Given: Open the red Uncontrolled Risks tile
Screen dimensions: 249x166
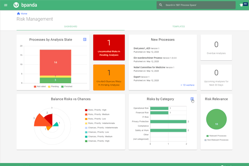Looking at the screenshot, I should tap(109, 47).
